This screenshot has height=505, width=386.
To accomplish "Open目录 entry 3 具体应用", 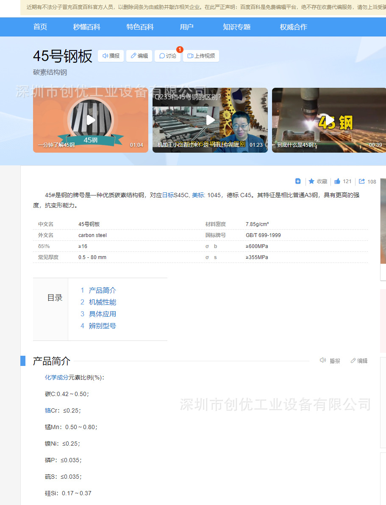I will [x=102, y=314].
